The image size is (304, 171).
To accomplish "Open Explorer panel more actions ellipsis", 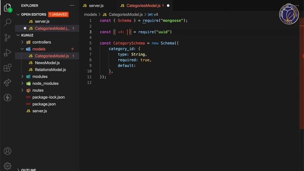I will click(x=72, y=5).
